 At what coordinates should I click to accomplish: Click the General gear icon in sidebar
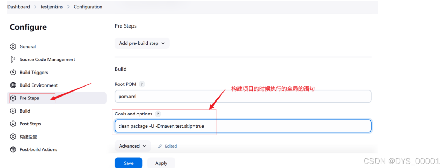pyautogui.click(x=13, y=46)
